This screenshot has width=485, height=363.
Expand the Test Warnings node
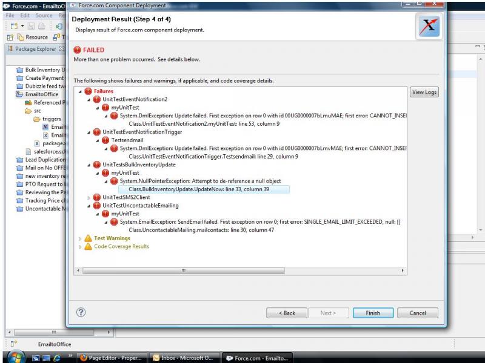(80, 238)
